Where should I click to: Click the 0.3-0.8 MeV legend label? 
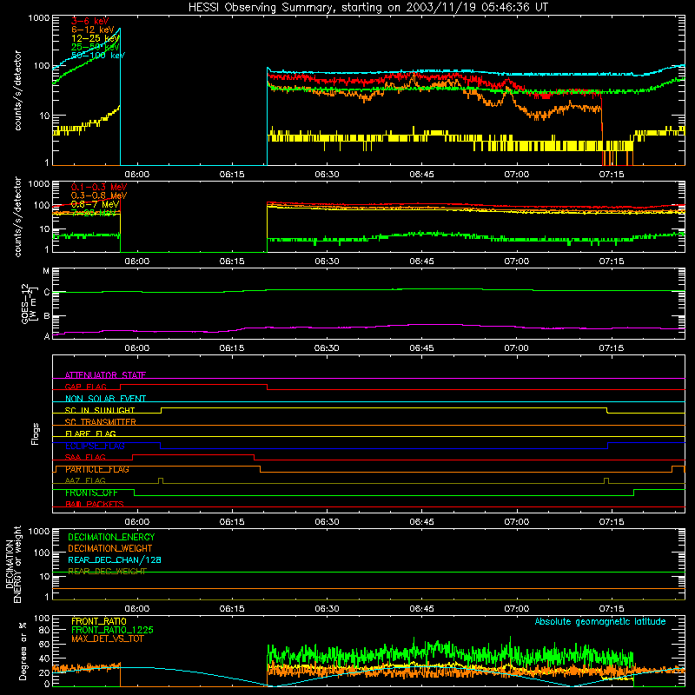pyautogui.click(x=99, y=195)
